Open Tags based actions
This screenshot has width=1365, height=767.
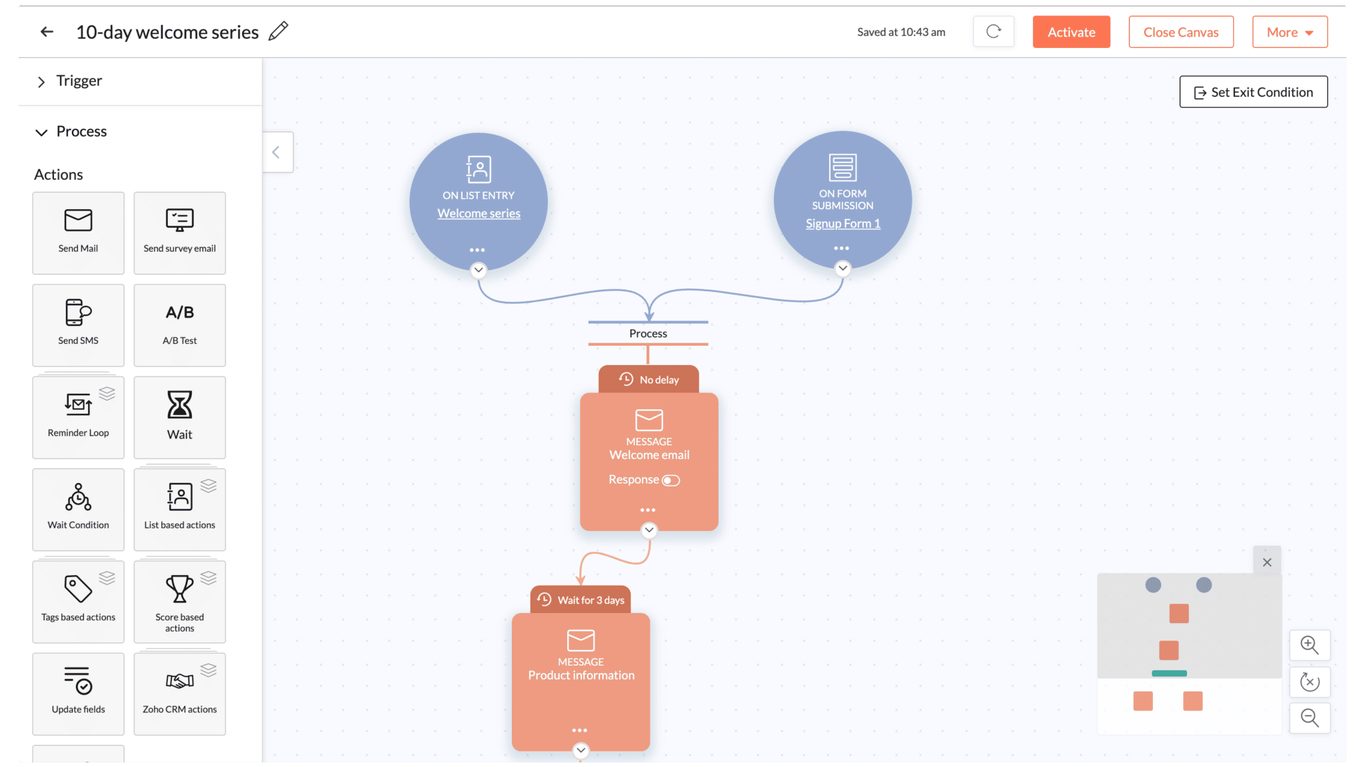pyautogui.click(x=78, y=602)
